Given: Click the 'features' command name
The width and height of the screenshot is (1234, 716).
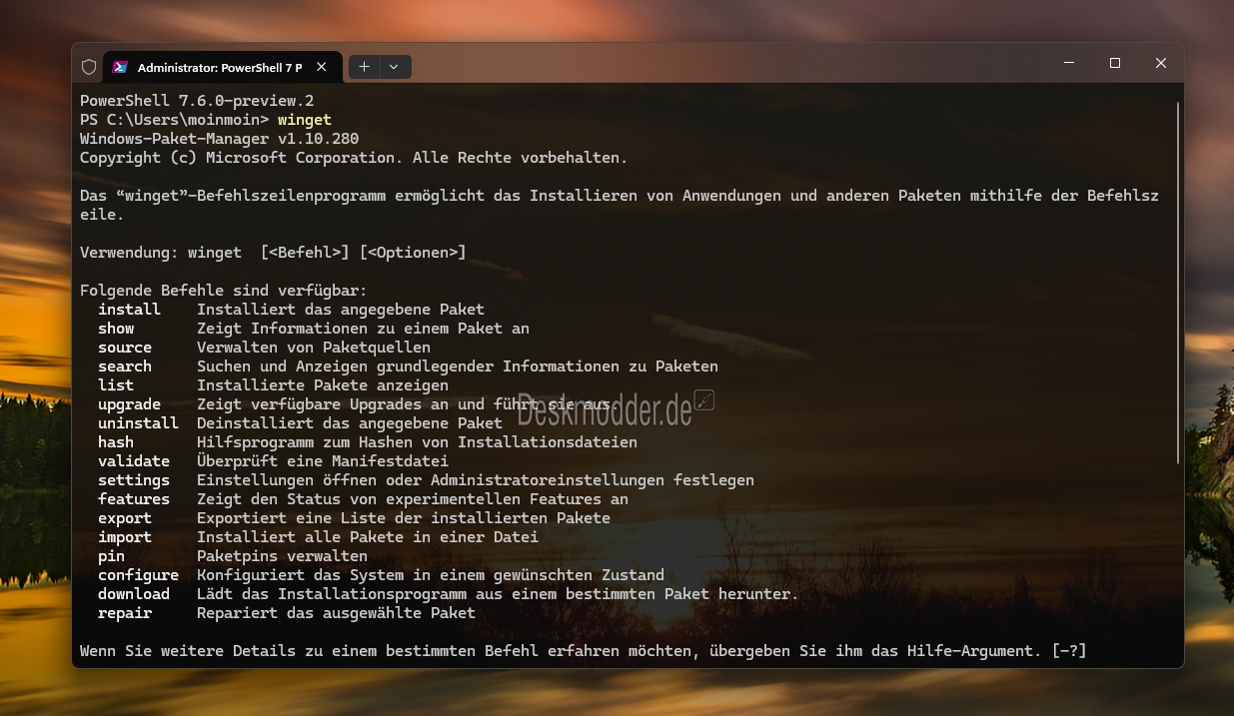Looking at the screenshot, I should tap(134, 499).
